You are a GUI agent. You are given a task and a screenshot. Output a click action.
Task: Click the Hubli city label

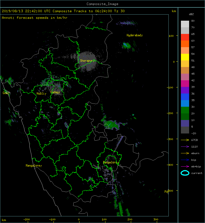coord(41,93)
